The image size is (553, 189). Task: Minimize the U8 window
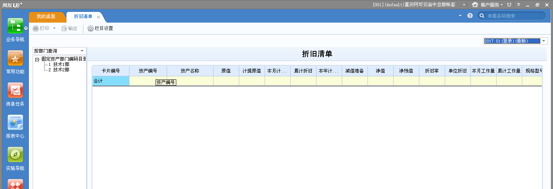528,5
